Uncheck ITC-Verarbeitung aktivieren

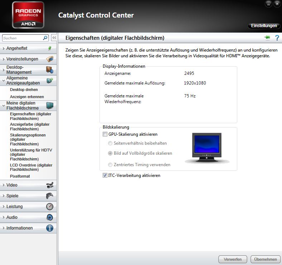[x=105, y=175]
